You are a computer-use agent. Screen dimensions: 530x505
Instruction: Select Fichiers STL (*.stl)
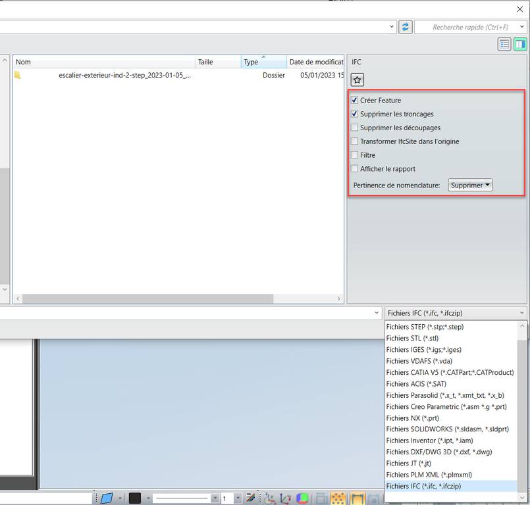coord(451,338)
